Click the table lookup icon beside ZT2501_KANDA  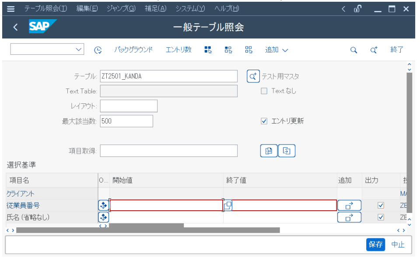tap(253, 76)
